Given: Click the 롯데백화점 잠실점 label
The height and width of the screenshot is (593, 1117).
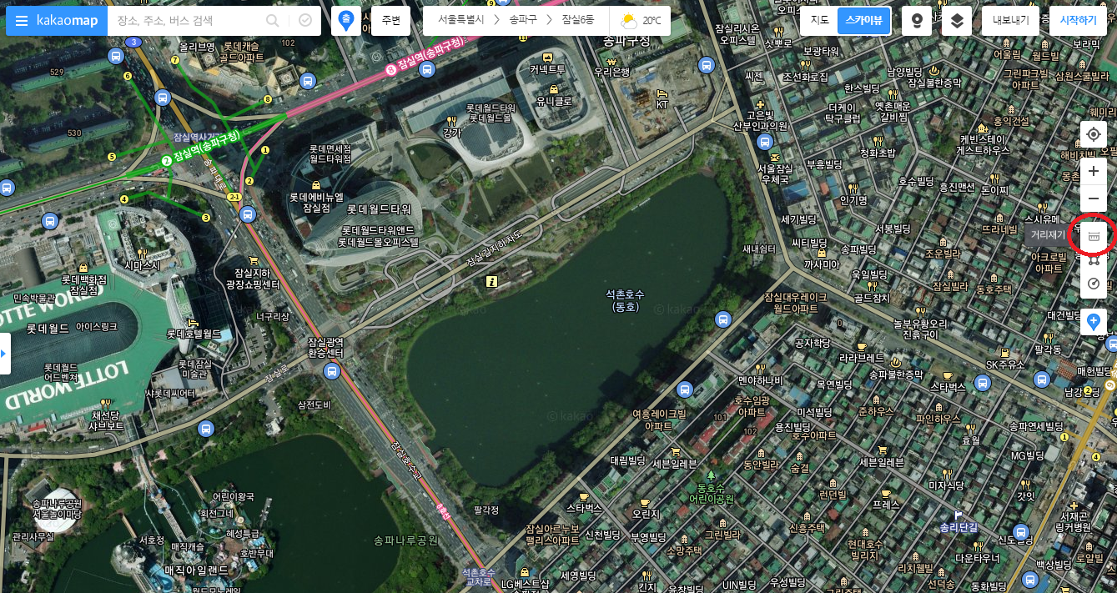Looking at the screenshot, I should [x=84, y=284].
